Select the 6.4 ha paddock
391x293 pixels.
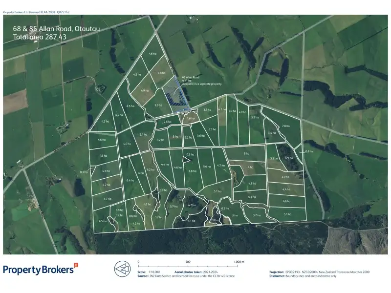click(x=130, y=180)
